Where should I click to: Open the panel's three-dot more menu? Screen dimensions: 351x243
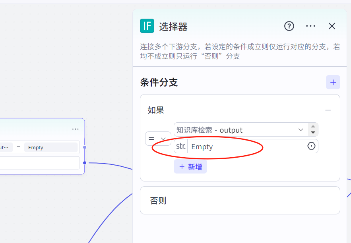[310, 26]
